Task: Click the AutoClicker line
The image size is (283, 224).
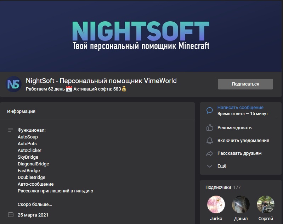Action: click(x=29, y=151)
